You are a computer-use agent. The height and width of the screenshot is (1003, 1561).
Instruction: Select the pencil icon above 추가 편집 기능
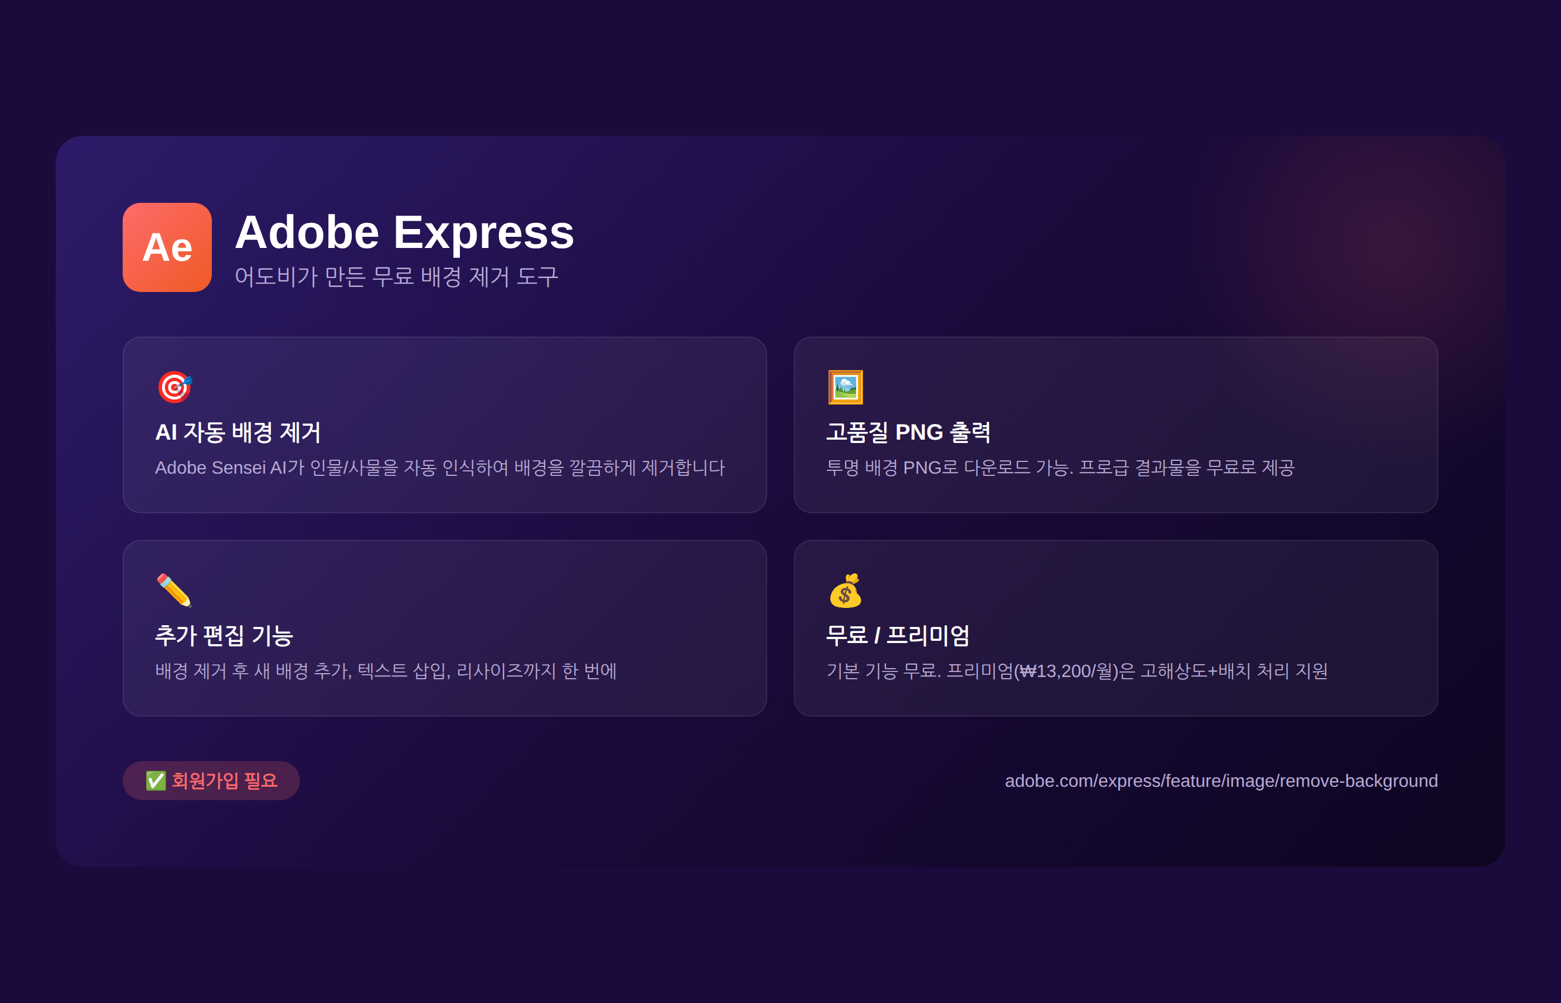(172, 590)
